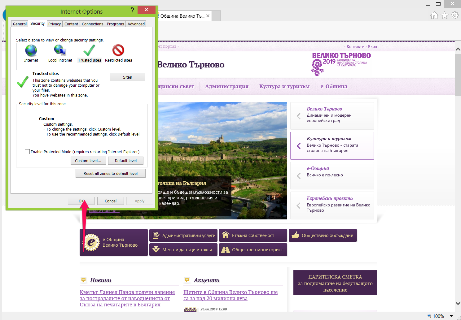The height and width of the screenshot is (320, 461).
Task: Open the е-Община navigation menu
Action: 334,86
